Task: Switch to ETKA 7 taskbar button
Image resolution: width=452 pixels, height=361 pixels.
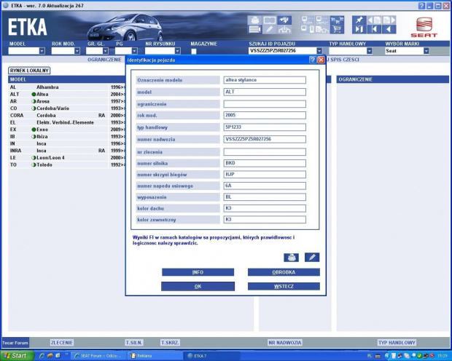Action: click(211, 356)
